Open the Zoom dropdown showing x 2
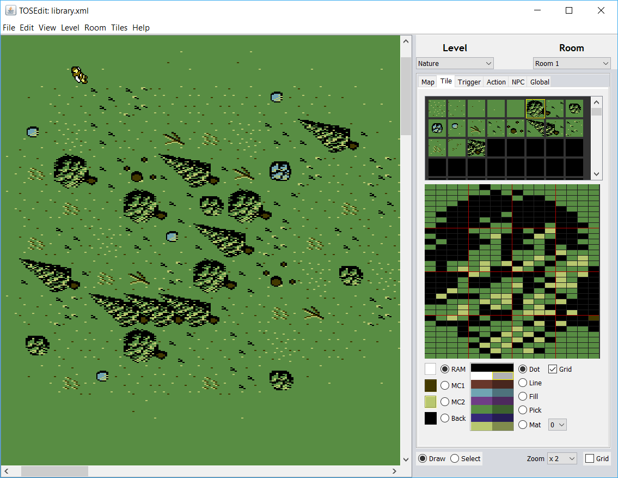Screen dimensions: 618x478 562,458
